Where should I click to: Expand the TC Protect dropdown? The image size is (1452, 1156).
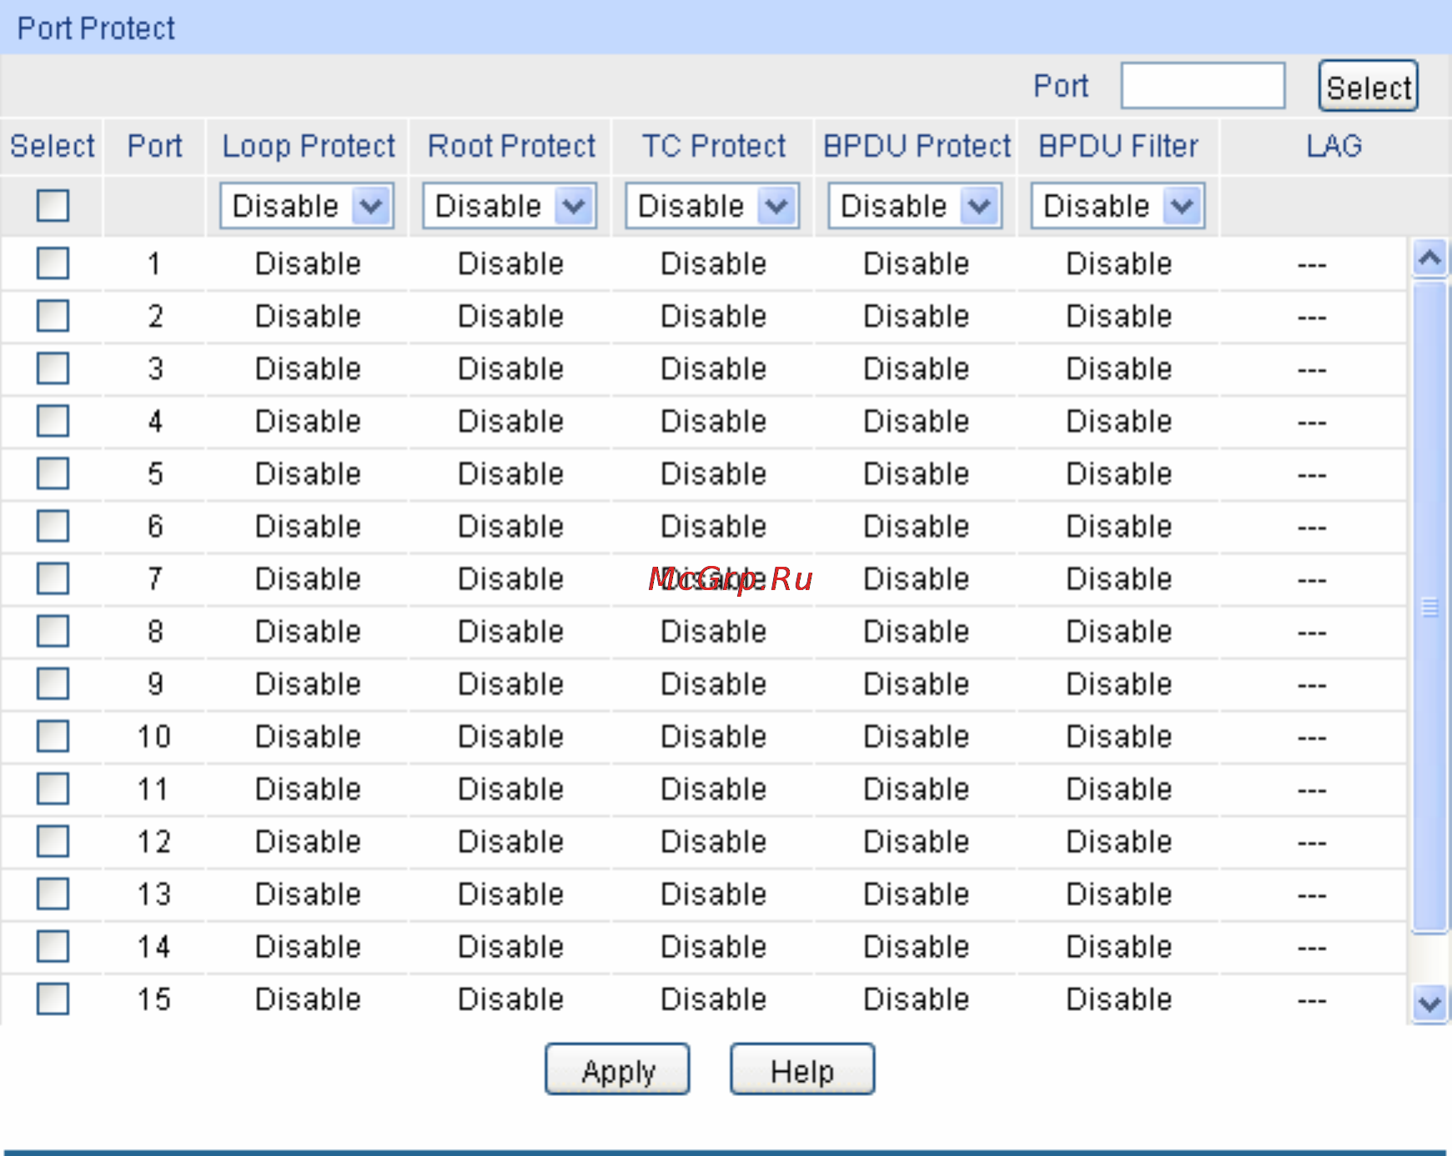(712, 206)
